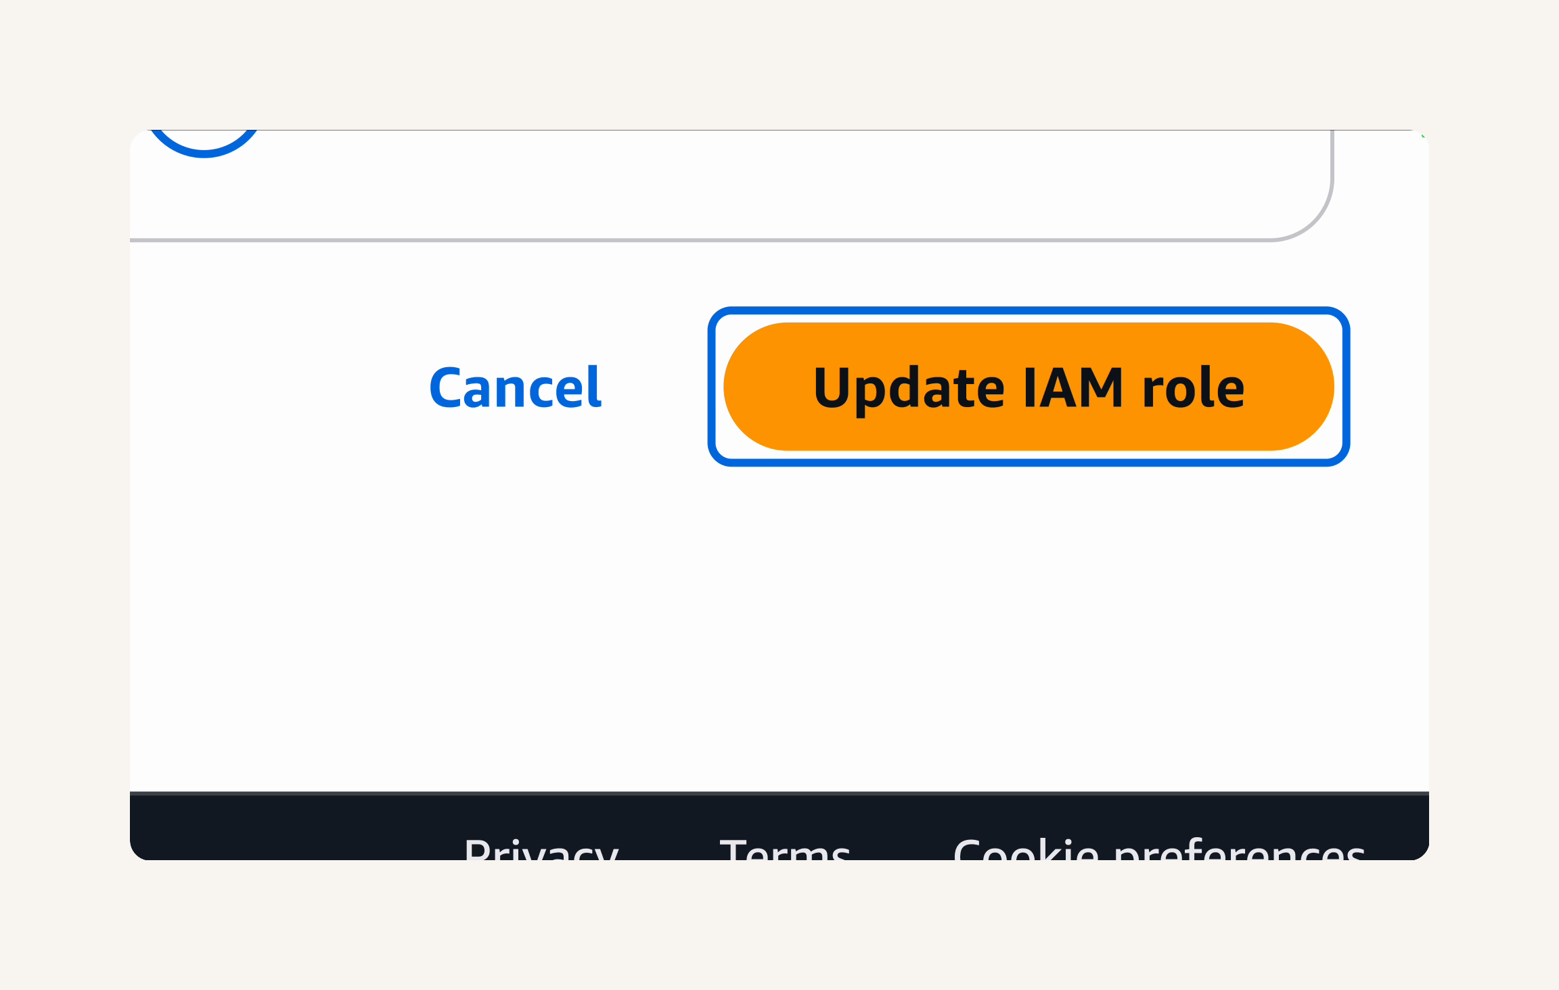View the Terms of use from the footer
This screenshot has width=1559, height=990.
[x=785, y=849]
